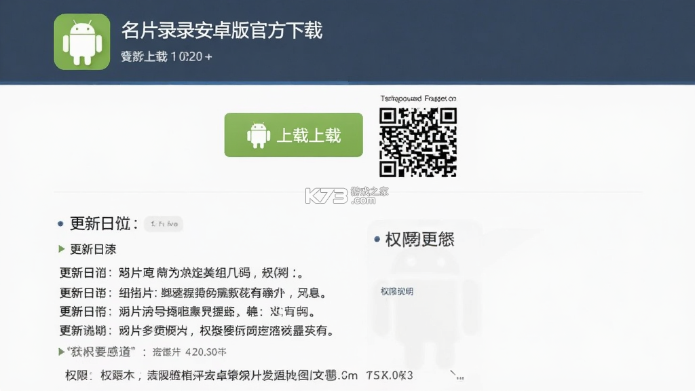Click the update line beginning 更新说明
This screenshot has height=391, width=695.
pos(197,331)
